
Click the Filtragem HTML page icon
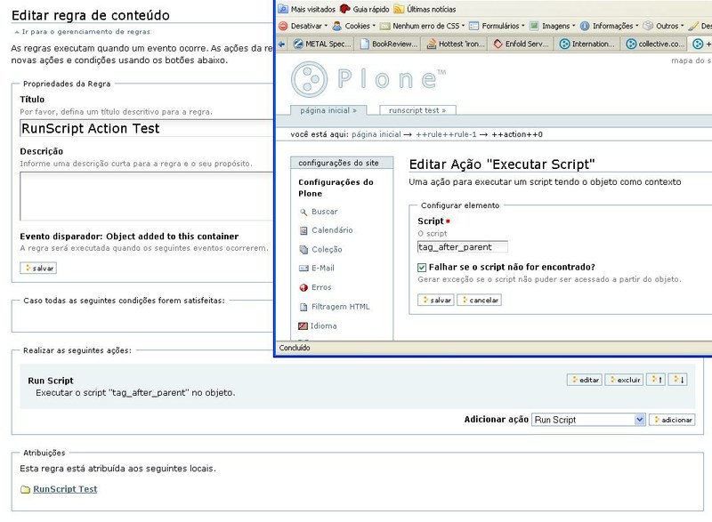(303, 307)
